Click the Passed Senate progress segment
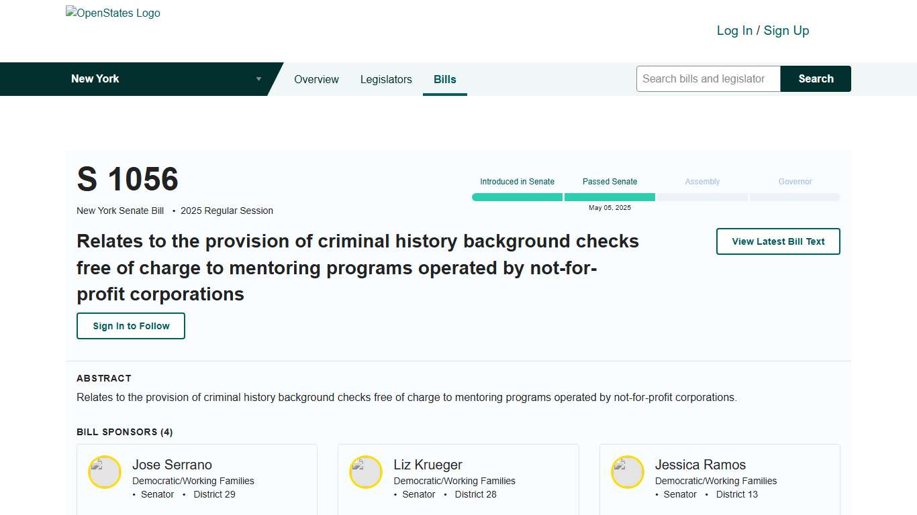The image size is (917, 515). [610, 197]
